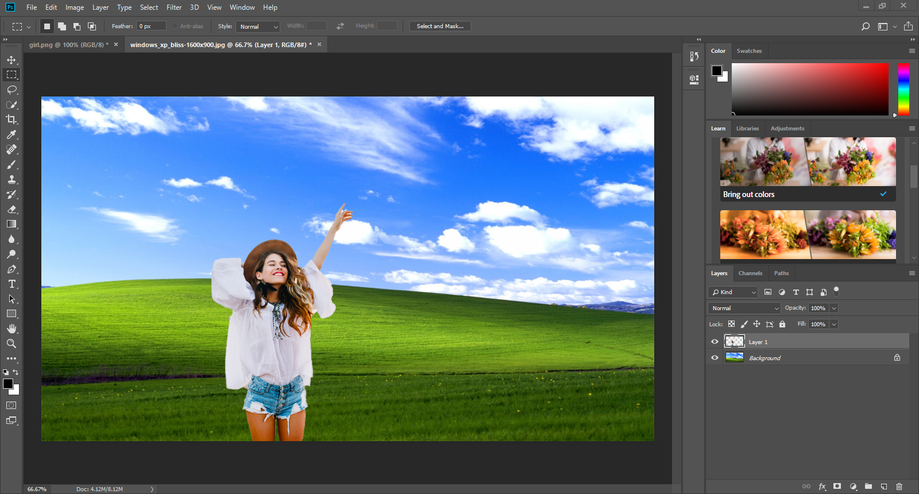Select the Move tool
This screenshot has width=919, height=494.
11,60
